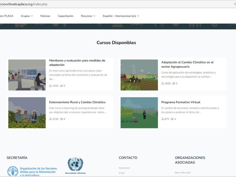Go to the Capacitación menu item
The width and height of the screenshot is (236, 177).
click(65, 16)
